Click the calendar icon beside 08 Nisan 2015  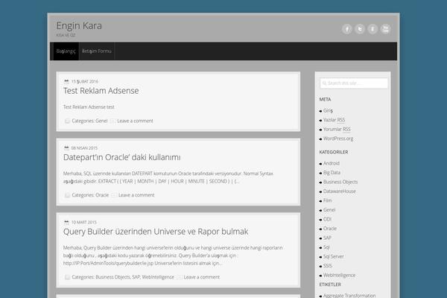pos(66,148)
